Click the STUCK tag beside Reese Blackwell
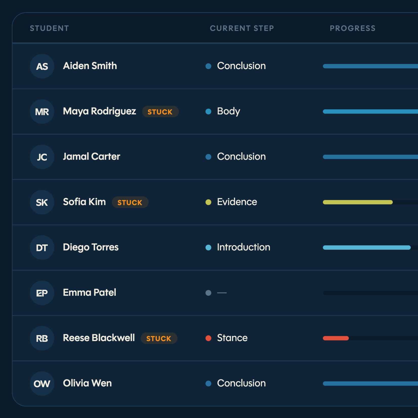The height and width of the screenshot is (418, 418). point(159,338)
